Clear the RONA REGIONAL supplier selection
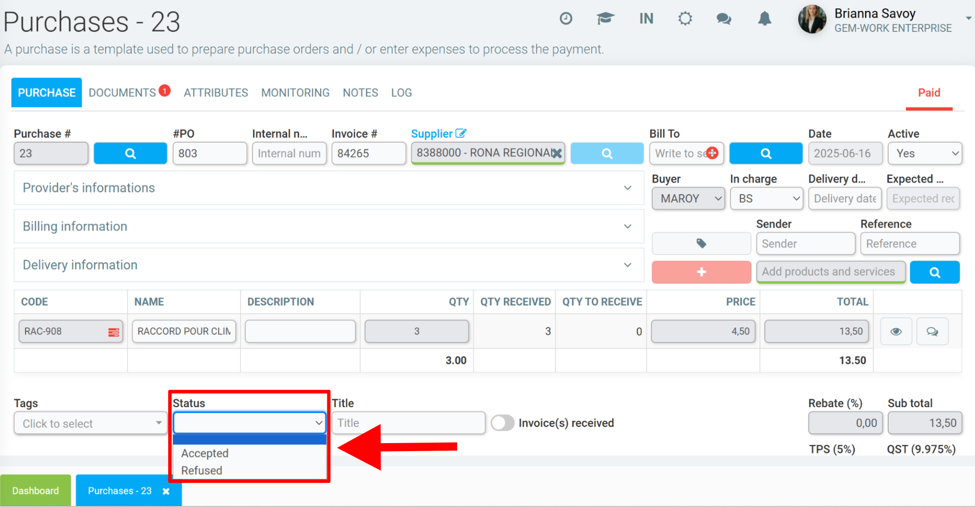This screenshot has height=507, width=975. click(557, 153)
